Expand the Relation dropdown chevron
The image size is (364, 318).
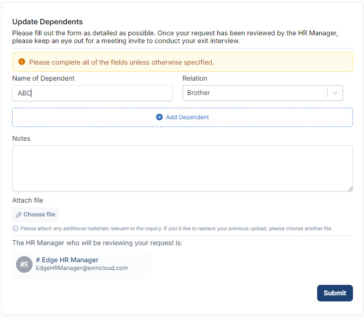click(335, 93)
